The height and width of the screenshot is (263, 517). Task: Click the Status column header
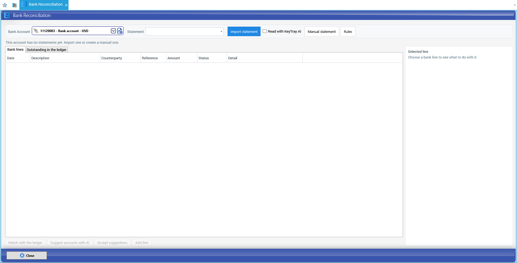[x=212, y=58]
